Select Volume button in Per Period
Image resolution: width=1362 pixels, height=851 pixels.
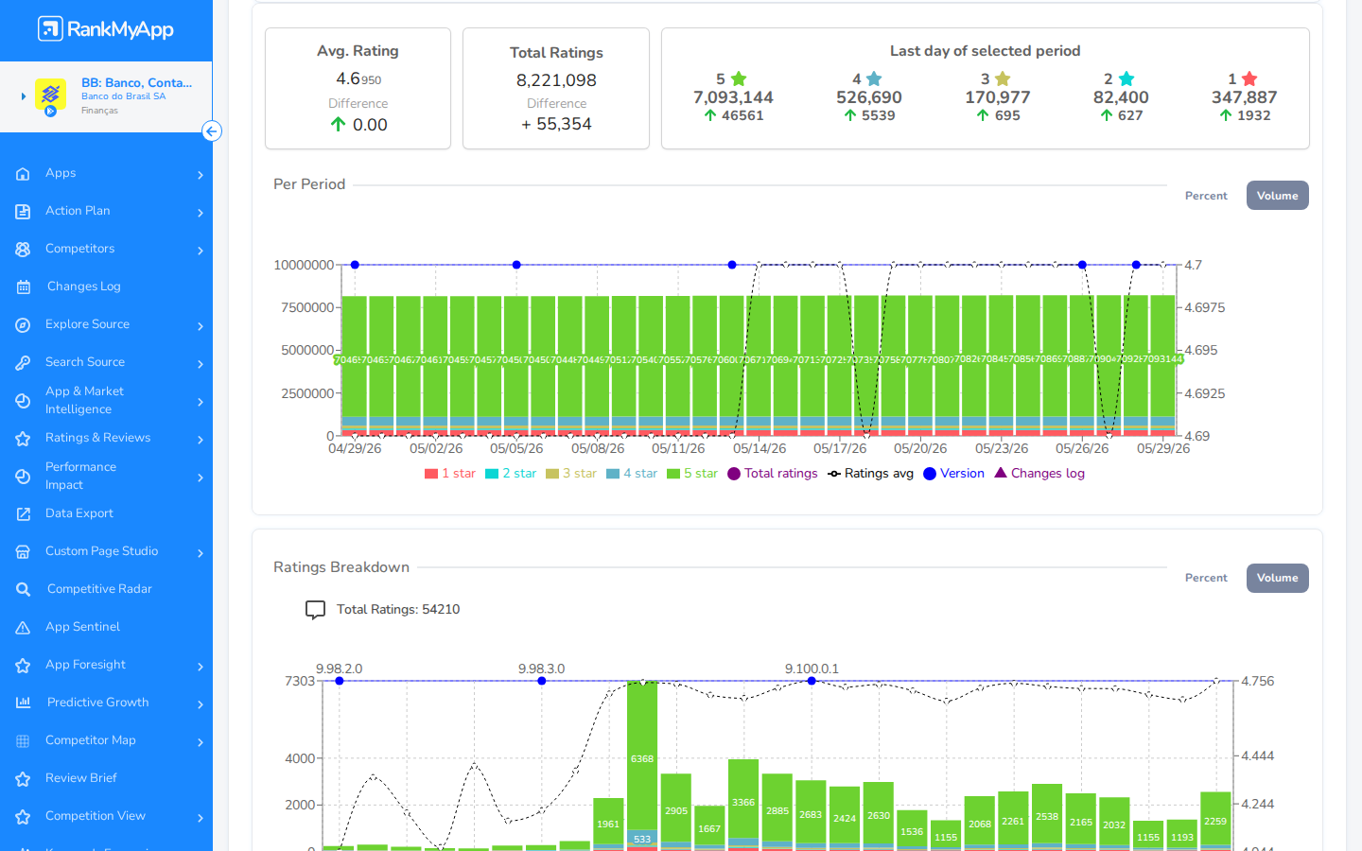(1277, 196)
